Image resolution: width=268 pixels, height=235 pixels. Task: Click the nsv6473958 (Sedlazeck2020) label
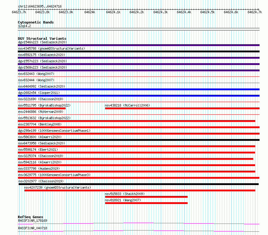[x=42, y=143]
